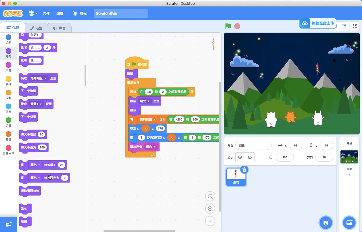Switch to the 造型 (Costumes) tab
This screenshot has width=362, height=232.
[36, 27]
